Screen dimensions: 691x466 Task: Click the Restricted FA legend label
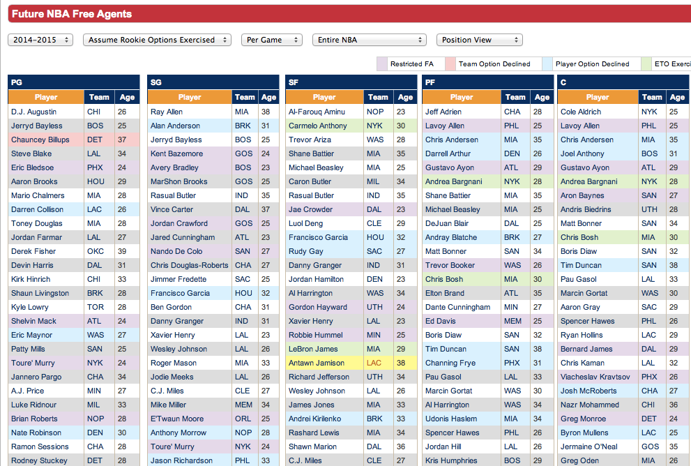411,64
